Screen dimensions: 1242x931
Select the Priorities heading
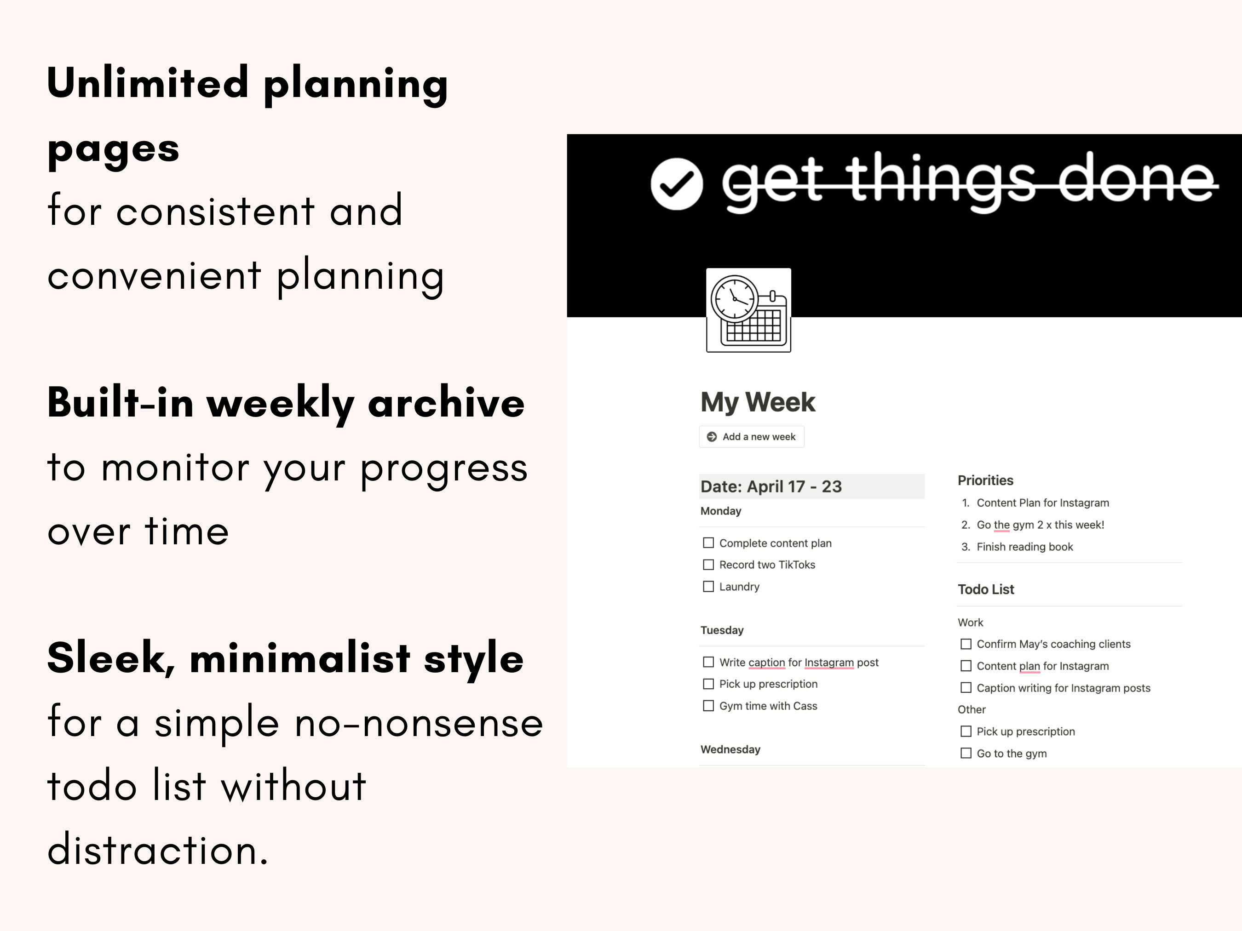click(x=985, y=480)
